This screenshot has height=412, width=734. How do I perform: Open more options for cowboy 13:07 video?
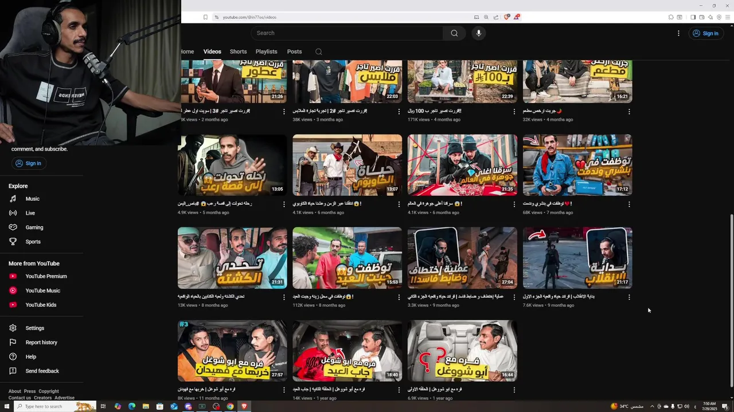click(x=399, y=204)
